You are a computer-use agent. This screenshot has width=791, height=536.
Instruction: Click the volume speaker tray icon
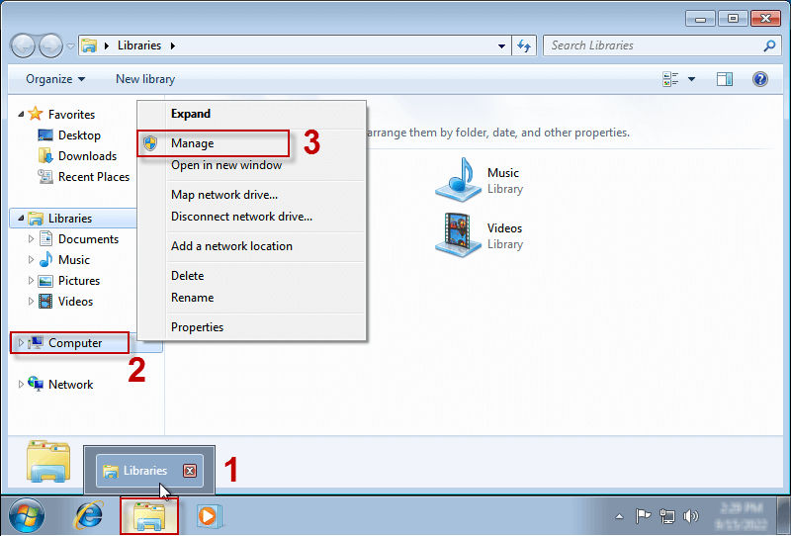click(x=690, y=516)
